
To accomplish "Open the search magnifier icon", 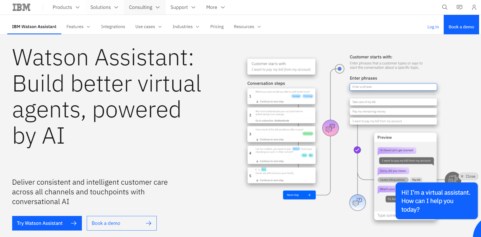I will 445,7.
